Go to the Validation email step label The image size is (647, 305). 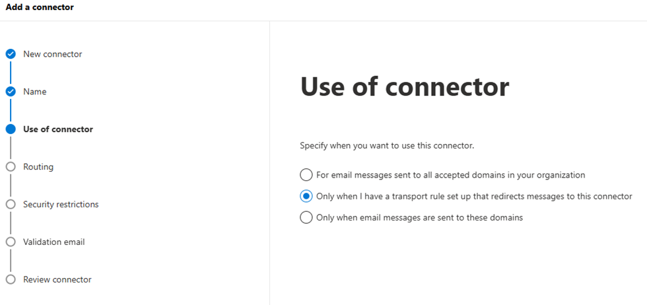pyautogui.click(x=54, y=242)
